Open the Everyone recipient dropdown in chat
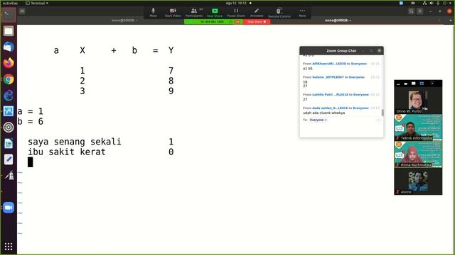The image size is (455, 255). point(318,120)
